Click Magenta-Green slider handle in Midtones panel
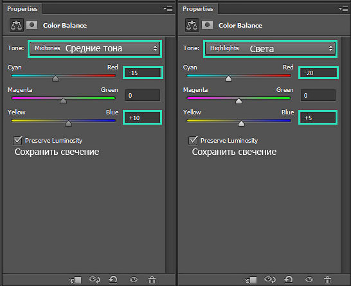351x286 pixels. [64, 101]
